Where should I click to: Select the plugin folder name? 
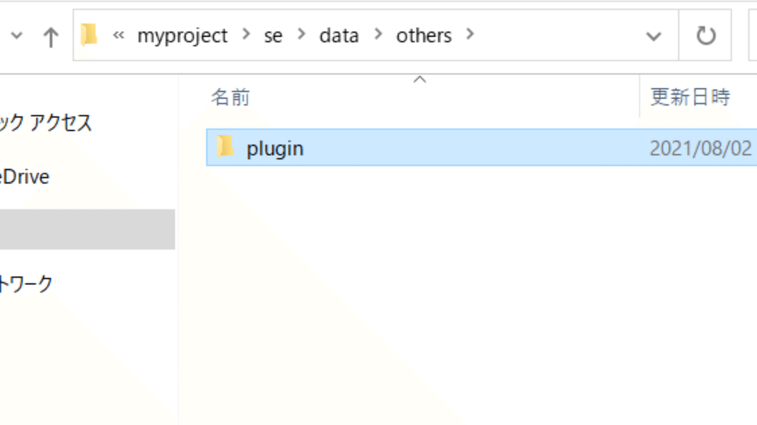point(275,149)
